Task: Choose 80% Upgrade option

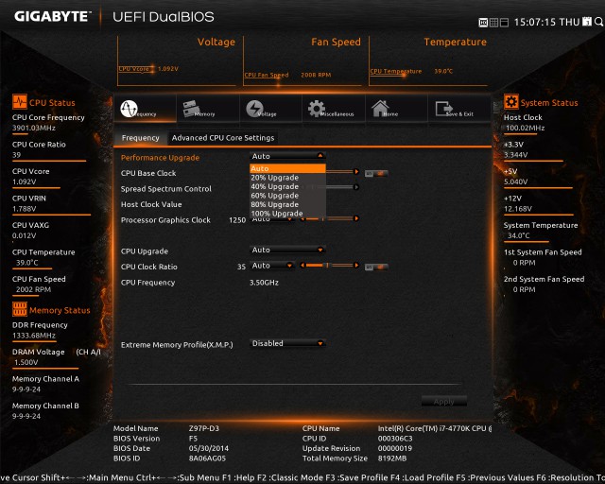Action: (x=287, y=204)
